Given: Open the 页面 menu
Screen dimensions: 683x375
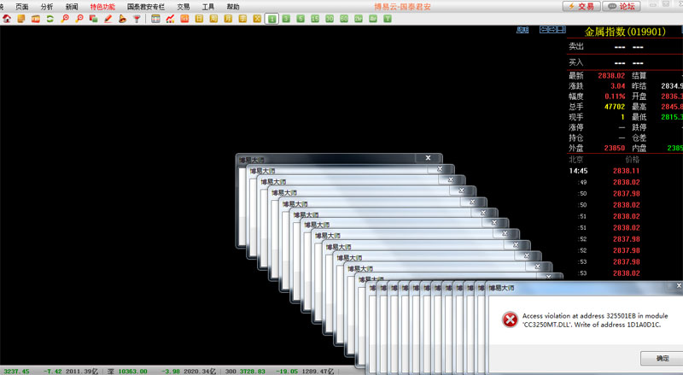Looking at the screenshot, I should click(x=22, y=7).
